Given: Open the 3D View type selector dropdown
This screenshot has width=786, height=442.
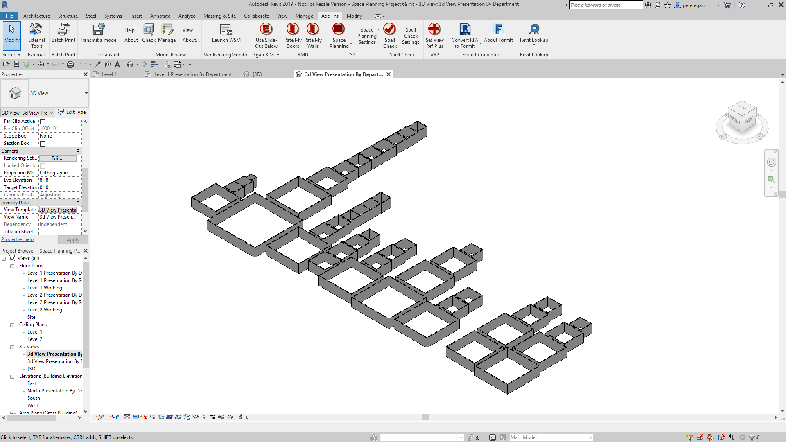Looking at the screenshot, I should [x=86, y=93].
